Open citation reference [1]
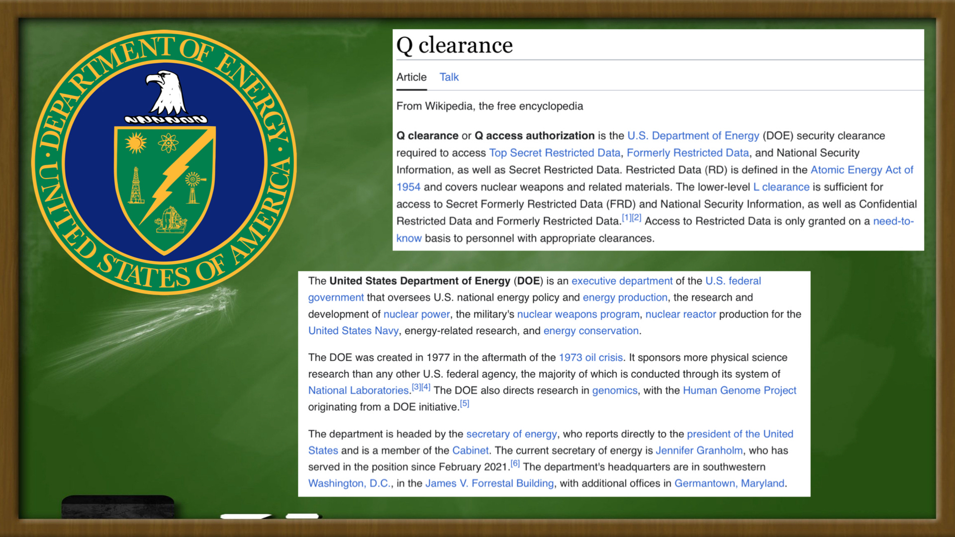The image size is (955, 537). tap(626, 218)
